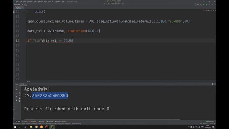
Task: Open the Event Log
Action: point(210,121)
